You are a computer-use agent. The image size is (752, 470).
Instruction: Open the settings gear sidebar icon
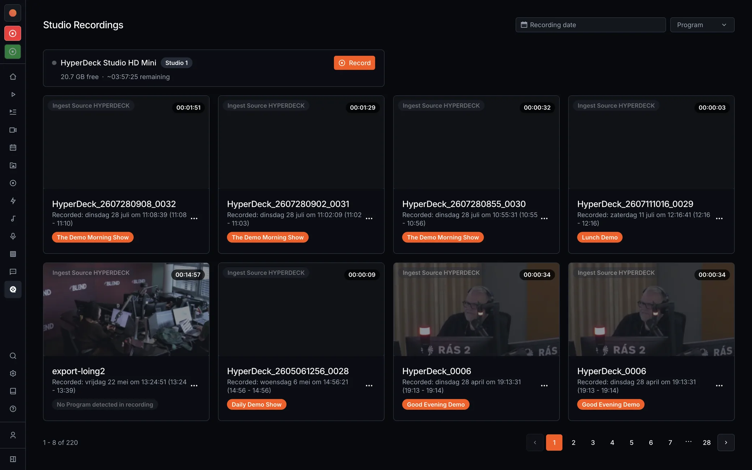13,373
